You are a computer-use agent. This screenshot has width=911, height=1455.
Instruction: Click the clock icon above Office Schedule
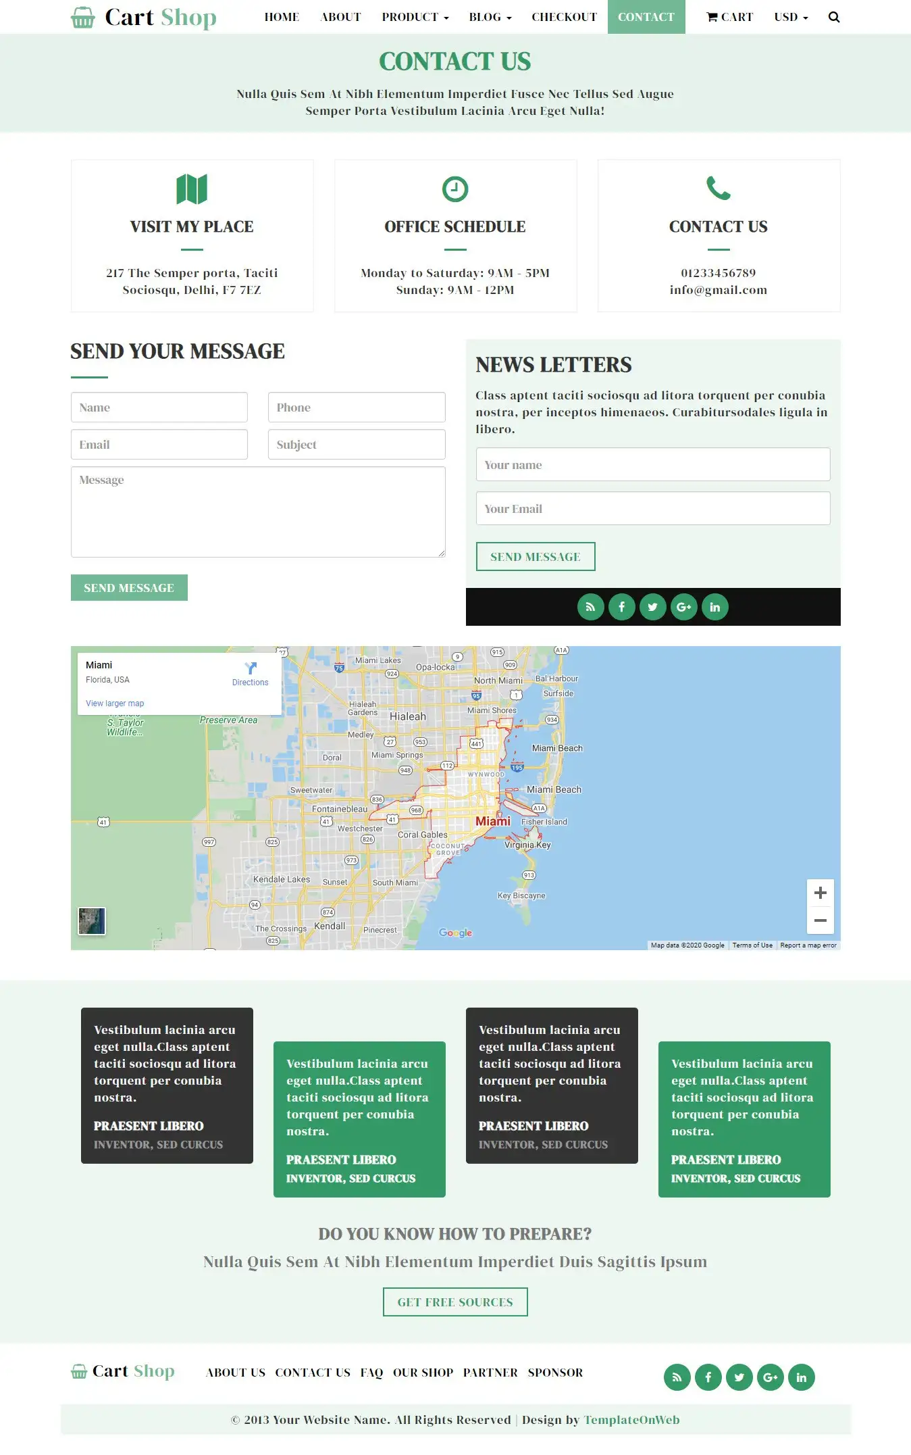455,189
